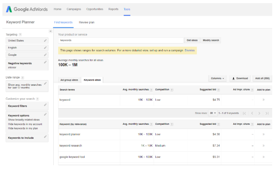The height and width of the screenshot is (169, 276).
Task: Edit Keywords to include pencil icon
Action: [x=45, y=137]
